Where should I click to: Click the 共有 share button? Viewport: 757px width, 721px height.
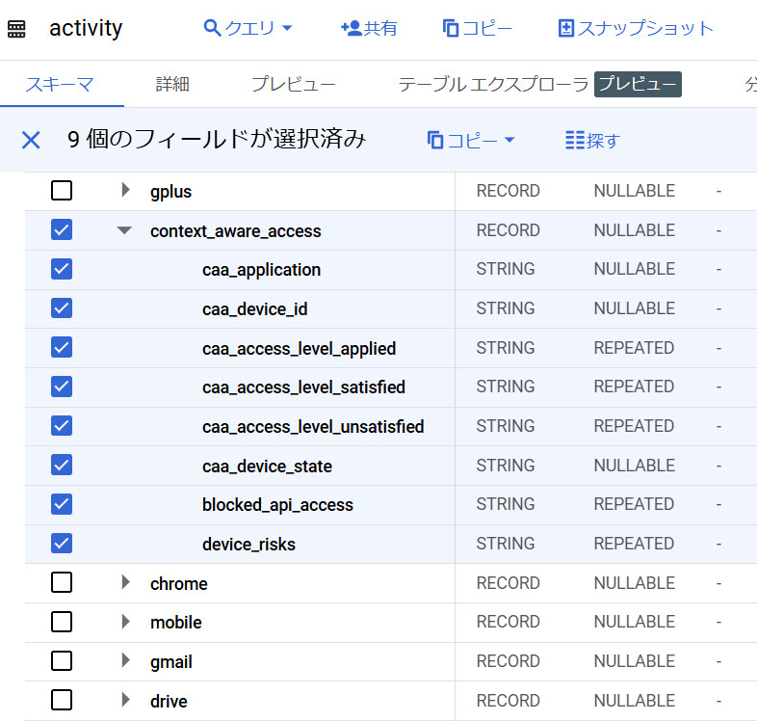pos(369,28)
